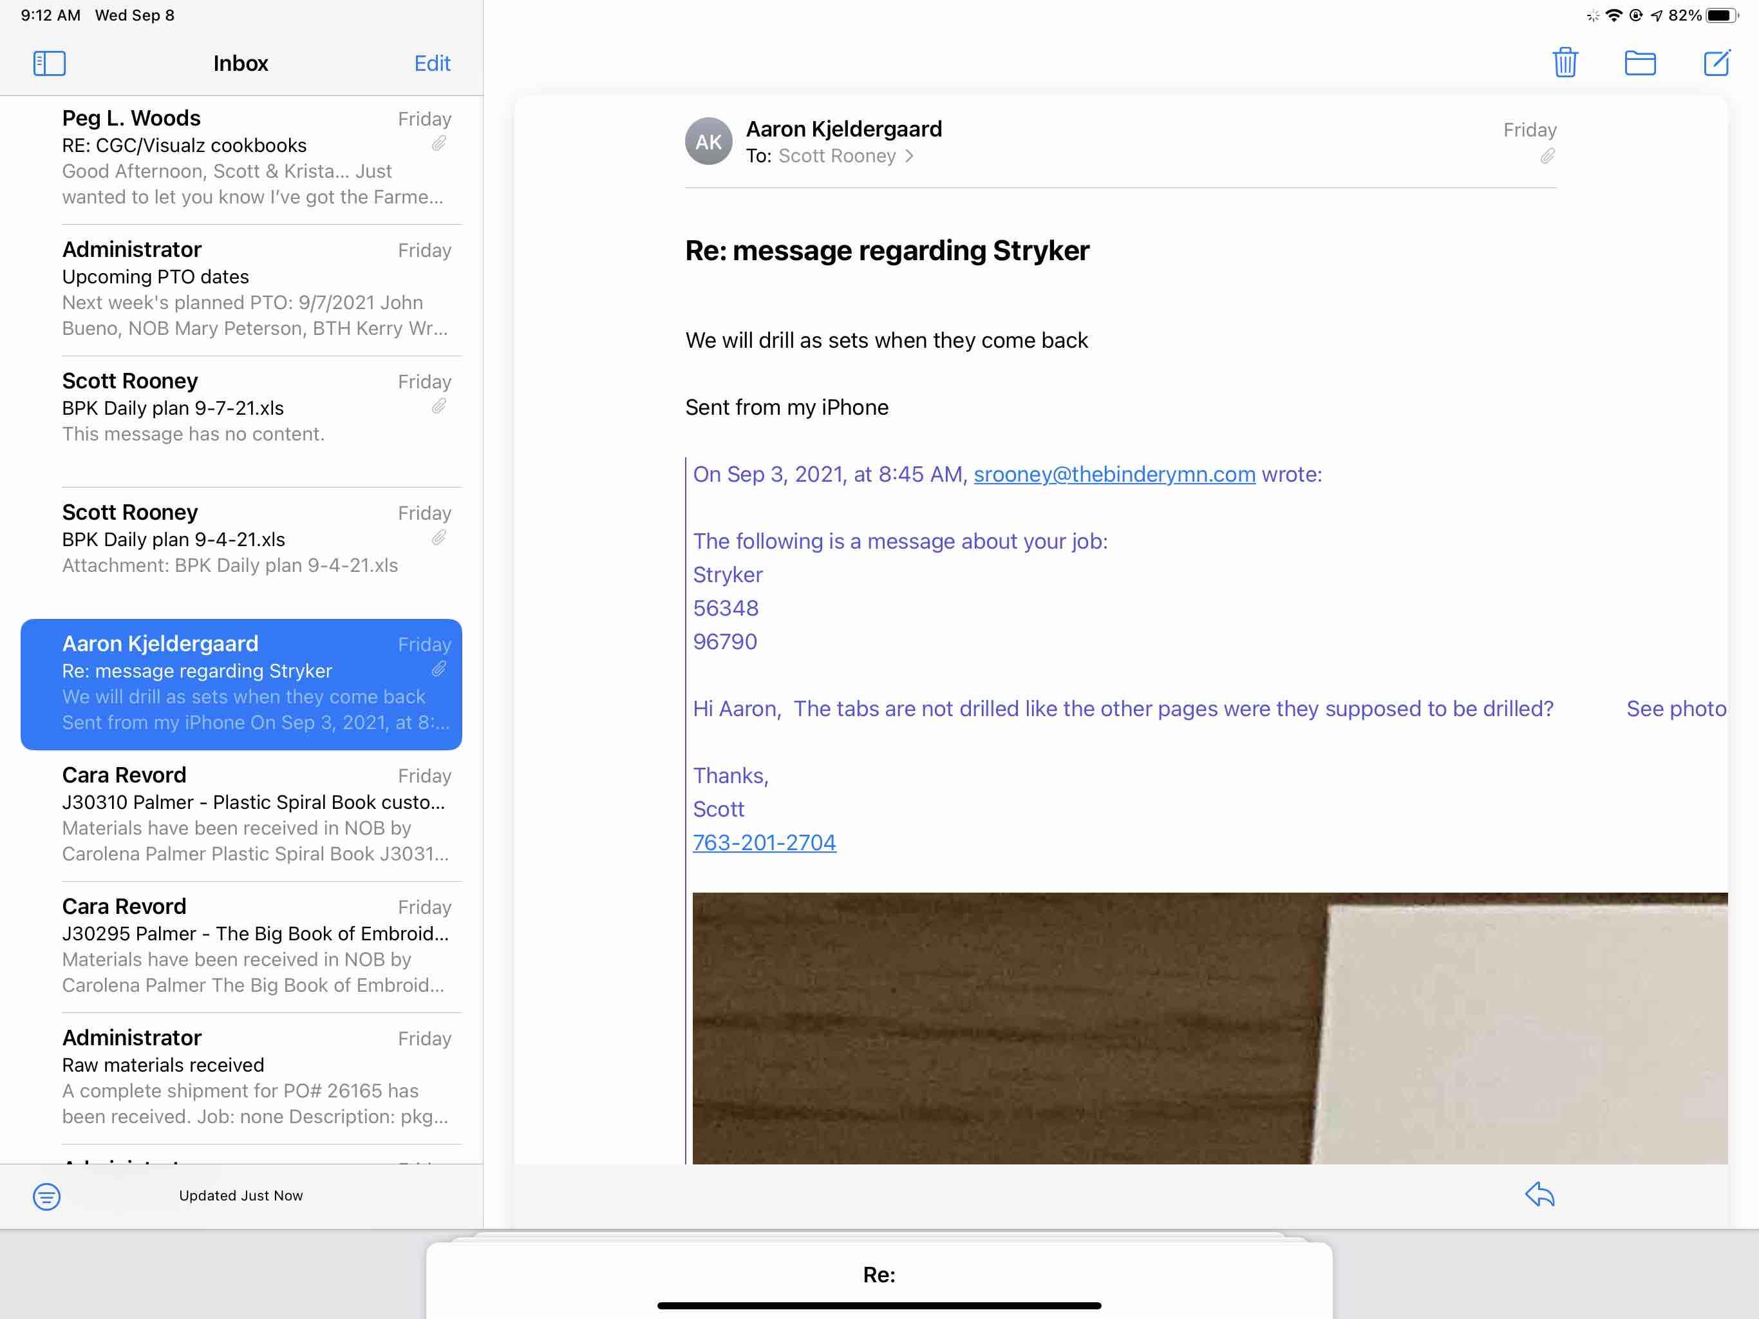Expand the minimized Re: draft sheet
This screenshot has height=1319, width=1759.
(x=879, y=1275)
